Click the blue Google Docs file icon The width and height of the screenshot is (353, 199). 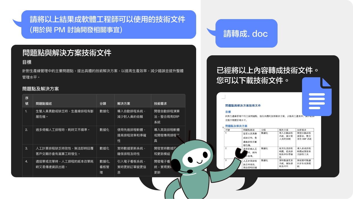point(317,97)
